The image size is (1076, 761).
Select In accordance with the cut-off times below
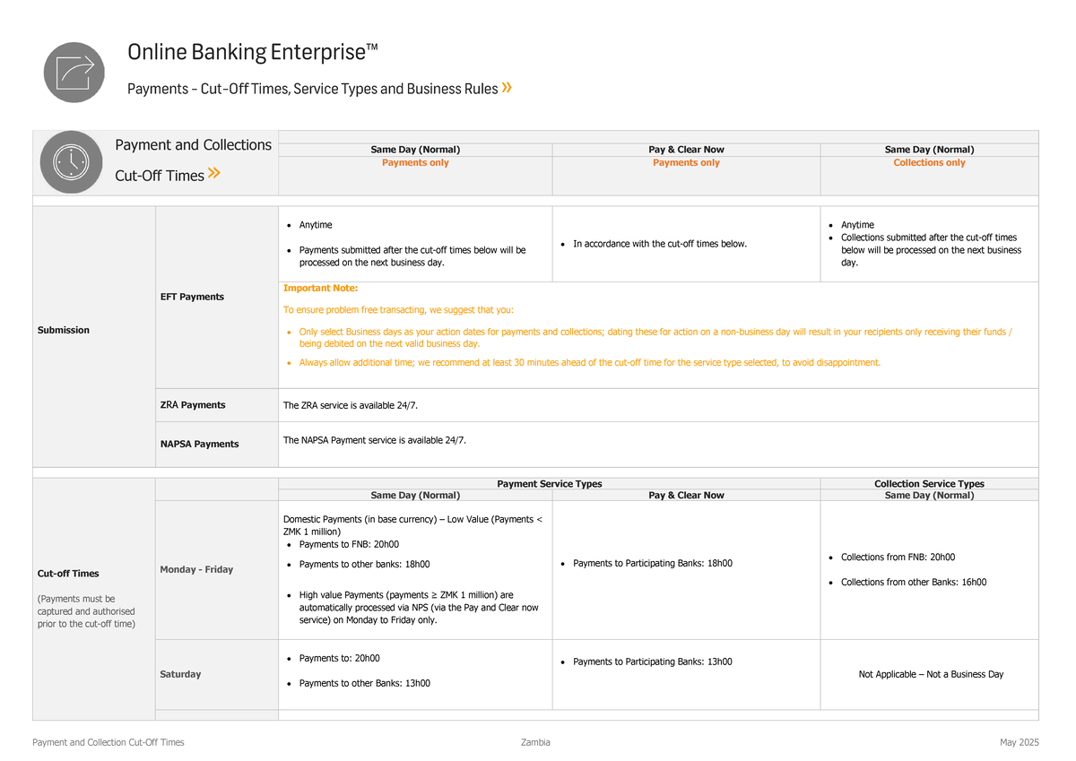660,244
